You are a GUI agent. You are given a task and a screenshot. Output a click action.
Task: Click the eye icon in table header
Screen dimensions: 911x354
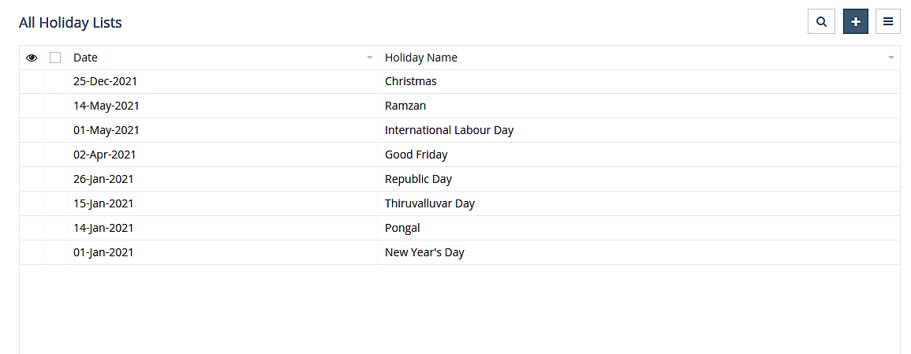(32, 58)
